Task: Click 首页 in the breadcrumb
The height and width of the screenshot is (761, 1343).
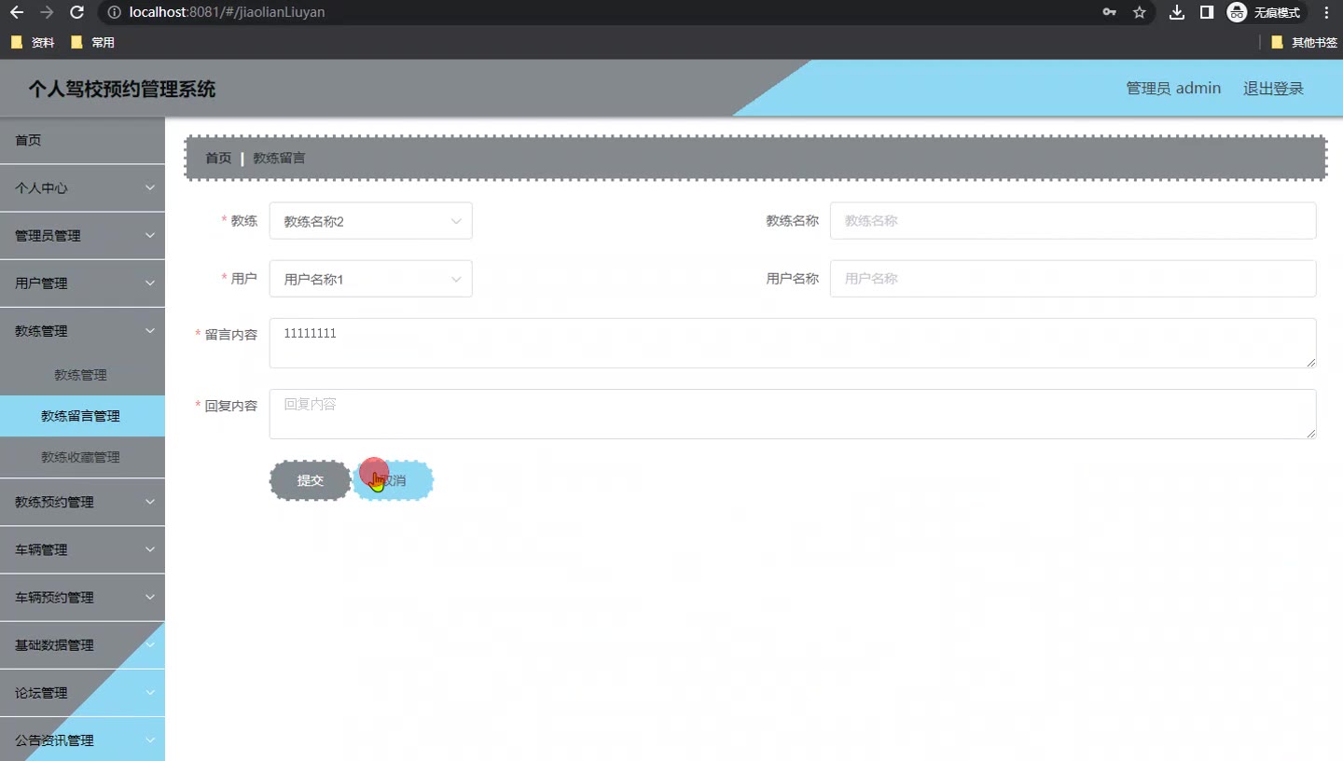Action: (218, 158)
